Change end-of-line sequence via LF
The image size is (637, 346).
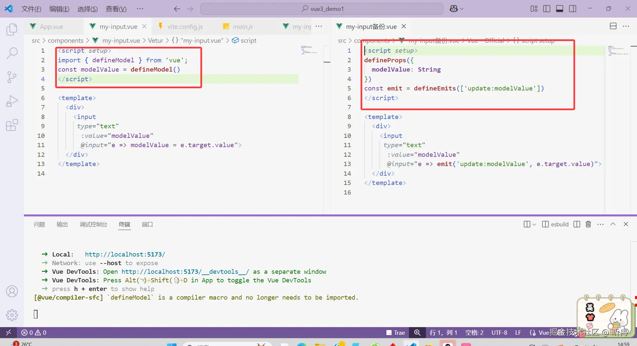click(518, 332)
